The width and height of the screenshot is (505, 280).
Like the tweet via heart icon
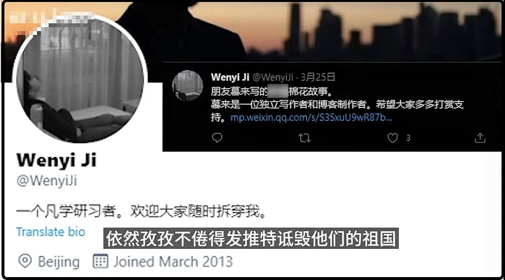tap(392, 138)
